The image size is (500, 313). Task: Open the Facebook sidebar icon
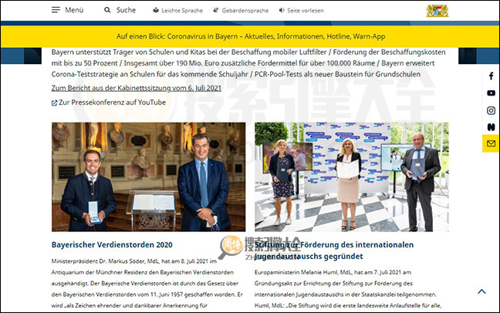coord(491,76)
